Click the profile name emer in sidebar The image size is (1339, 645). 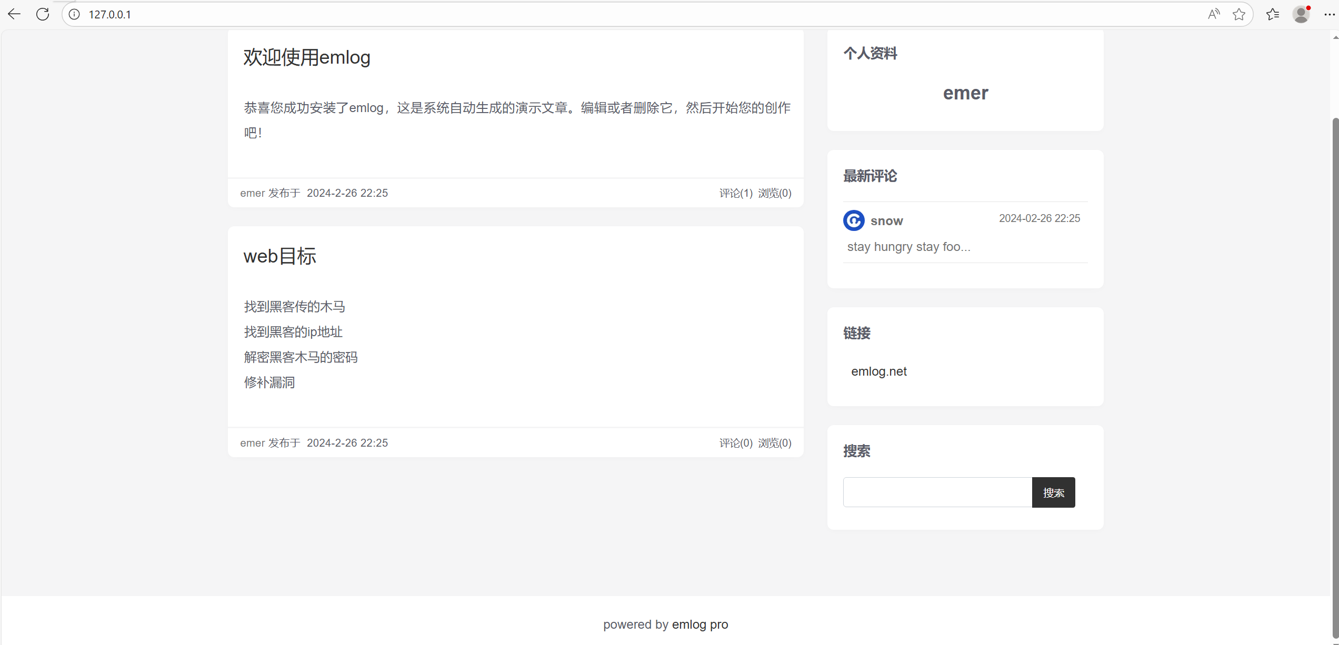pos(966,93)
